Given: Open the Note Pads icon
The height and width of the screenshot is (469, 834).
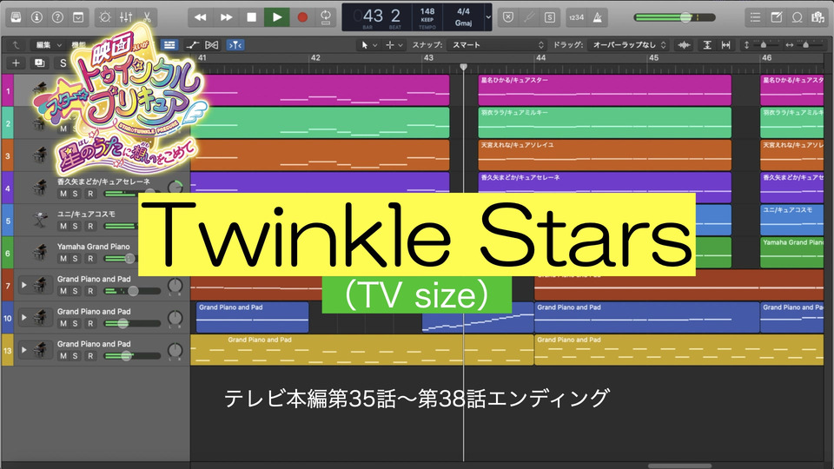Looking at the screenshot, I should pyautogui.click(x=776, y=17).
